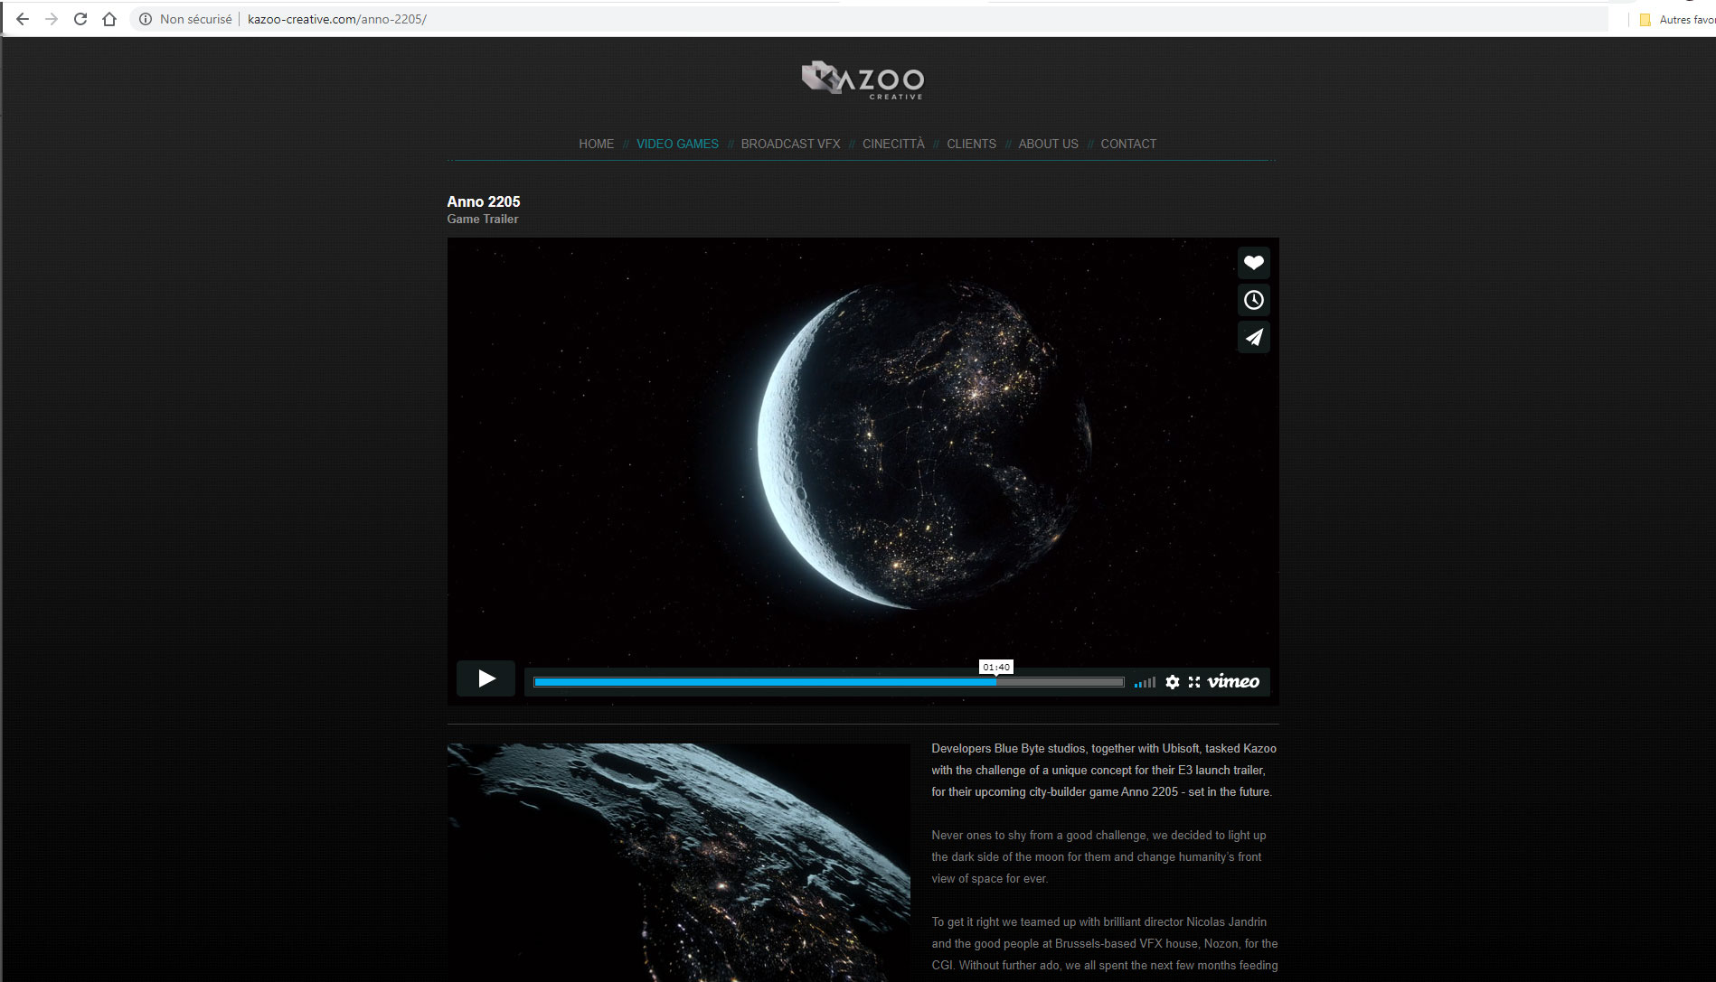Go to HOME page in nav
This screenshot has height=982, width=1716.
(x=596, y=144)
